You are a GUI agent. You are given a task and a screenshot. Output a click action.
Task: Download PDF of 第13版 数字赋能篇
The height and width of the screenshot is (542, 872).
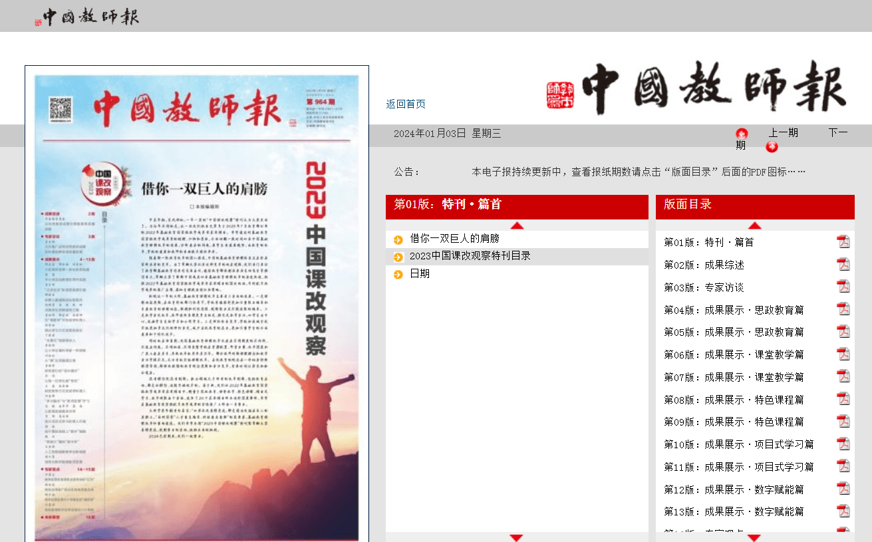tap(843, 511)
